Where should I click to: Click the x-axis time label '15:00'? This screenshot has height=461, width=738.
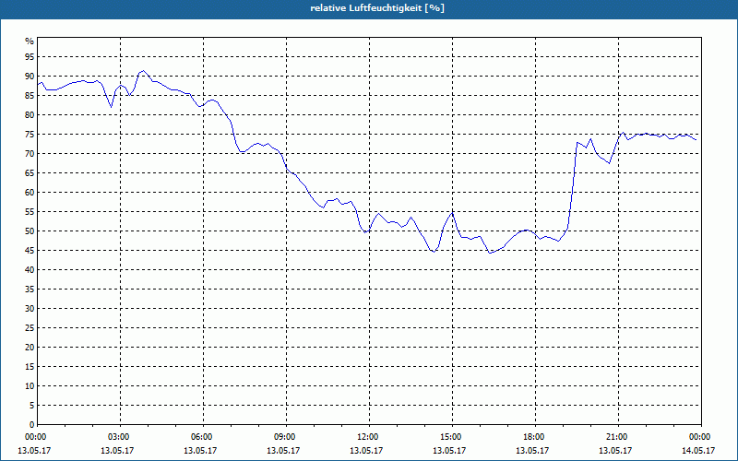(452, 437)
